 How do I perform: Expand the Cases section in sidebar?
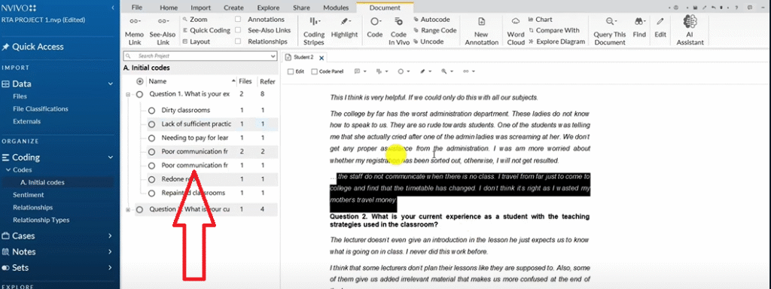(x=110, y=236)
